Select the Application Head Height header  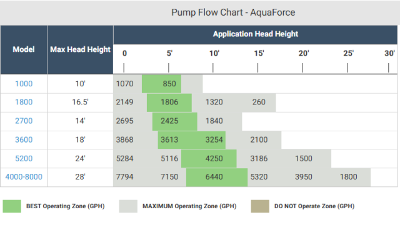click(256, 34)
